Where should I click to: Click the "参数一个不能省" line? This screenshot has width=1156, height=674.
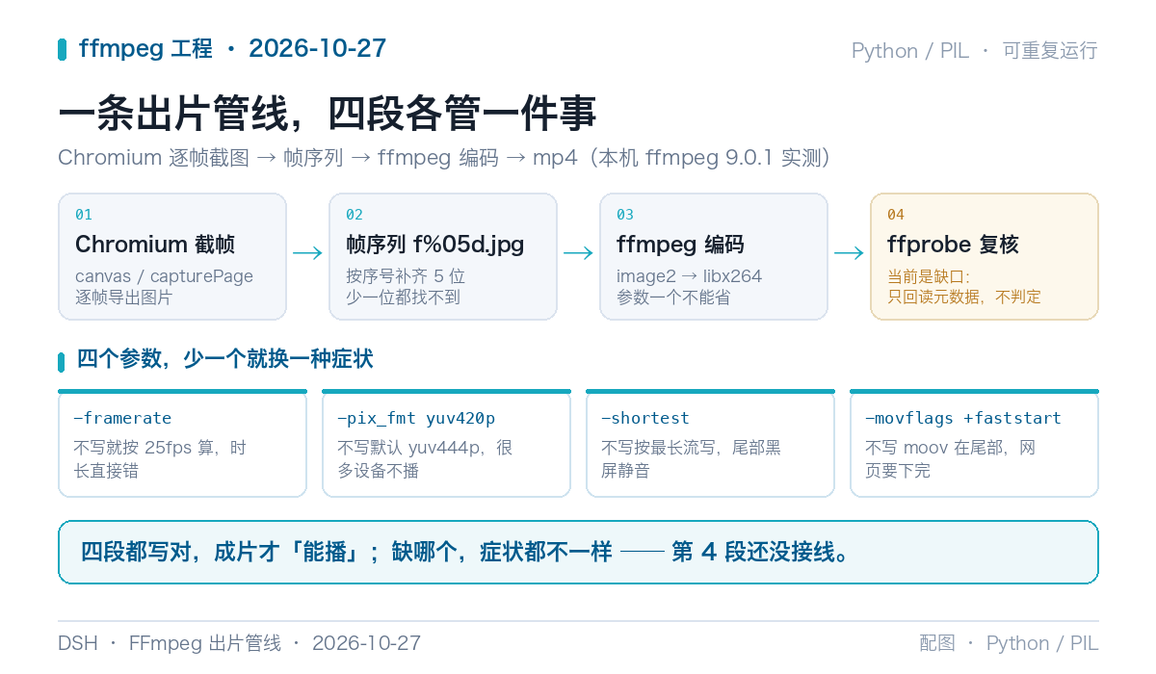tap(673, 298)
